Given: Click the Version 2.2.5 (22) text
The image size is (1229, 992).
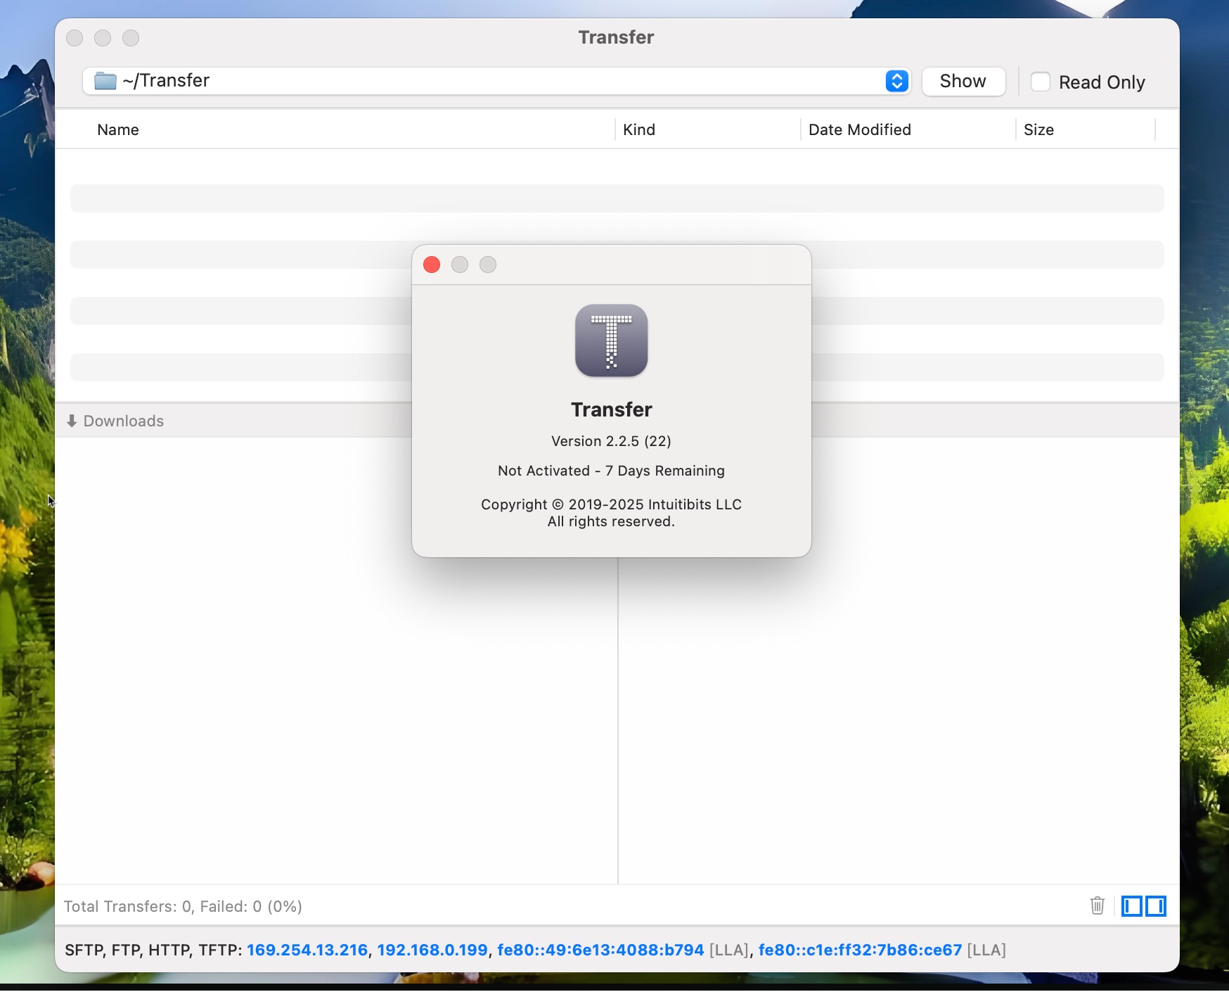Looking at the screenshot, I should (611, 441).
